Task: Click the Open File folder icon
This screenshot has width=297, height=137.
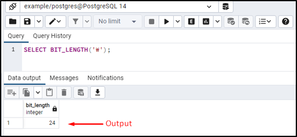Action: point(13,21)
